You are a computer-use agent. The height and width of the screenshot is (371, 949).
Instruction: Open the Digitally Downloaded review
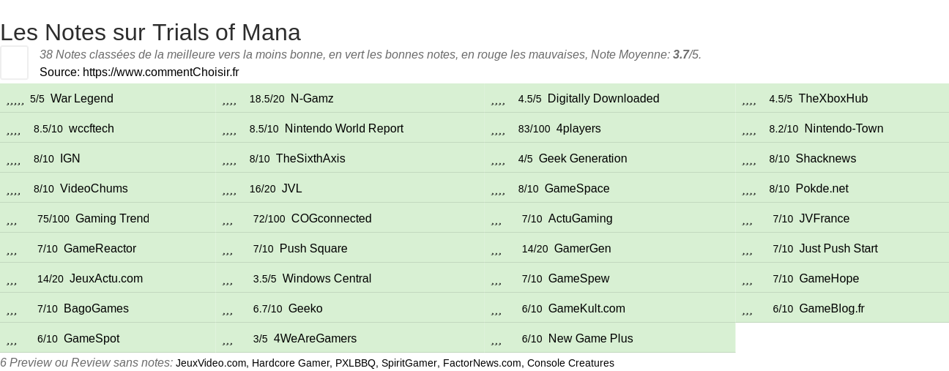(x=603, y=99)
